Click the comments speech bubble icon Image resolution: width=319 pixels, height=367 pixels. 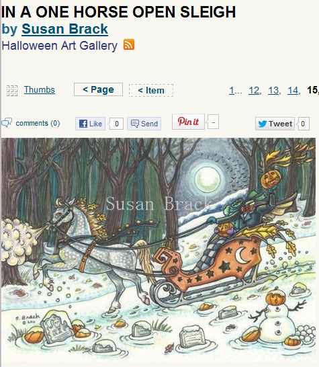coord(7,122)
